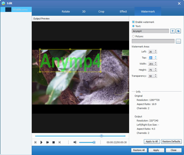Open the text color picker icon
Screen dimensions: 184x155
click(178, 31)
